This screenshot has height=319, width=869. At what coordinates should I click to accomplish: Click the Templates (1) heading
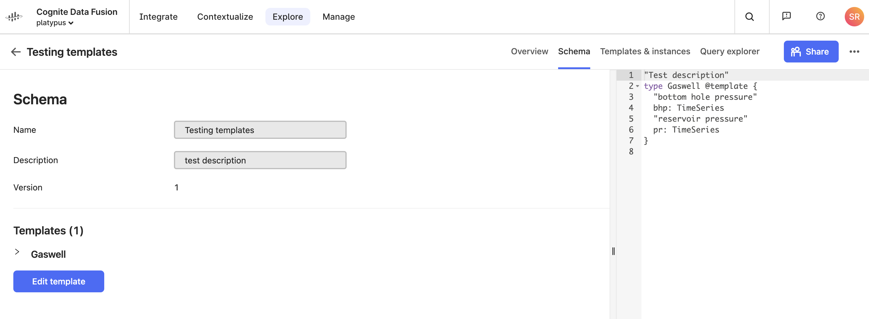pyautogui.click(x=48, y=230)
